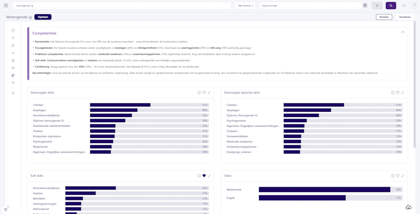Expand the filter toggle at bottom left
Viewport: 420px width, 214px height.
click(x=6, y=209)
